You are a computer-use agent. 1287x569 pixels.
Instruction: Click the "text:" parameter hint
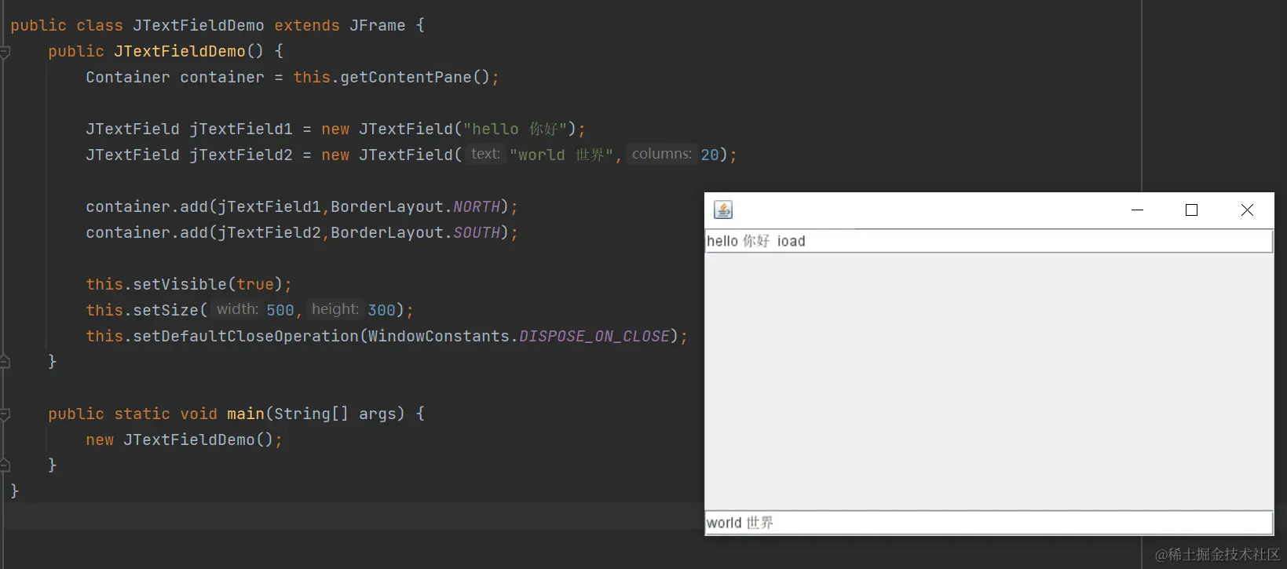[x=485, y=154]
